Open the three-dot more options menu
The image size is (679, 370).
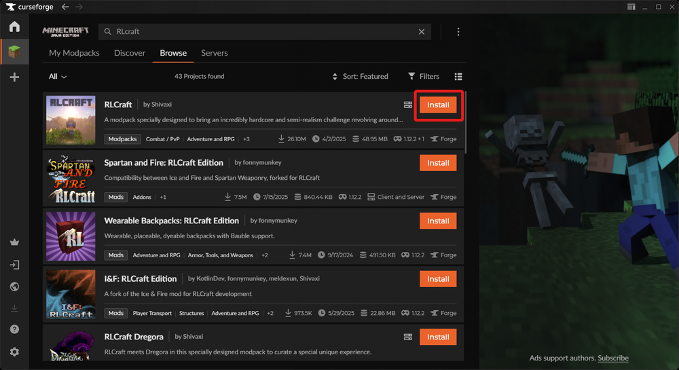pyautogui.click(x=458, y=32)
